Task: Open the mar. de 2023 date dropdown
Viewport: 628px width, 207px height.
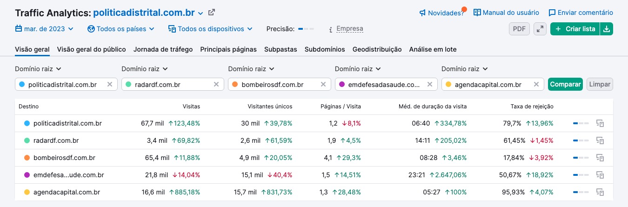Action: point(44,29)
